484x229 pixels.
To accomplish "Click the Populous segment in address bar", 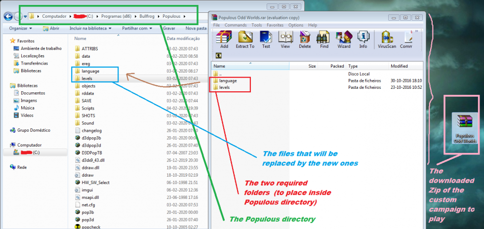I will tap(171, 16).
